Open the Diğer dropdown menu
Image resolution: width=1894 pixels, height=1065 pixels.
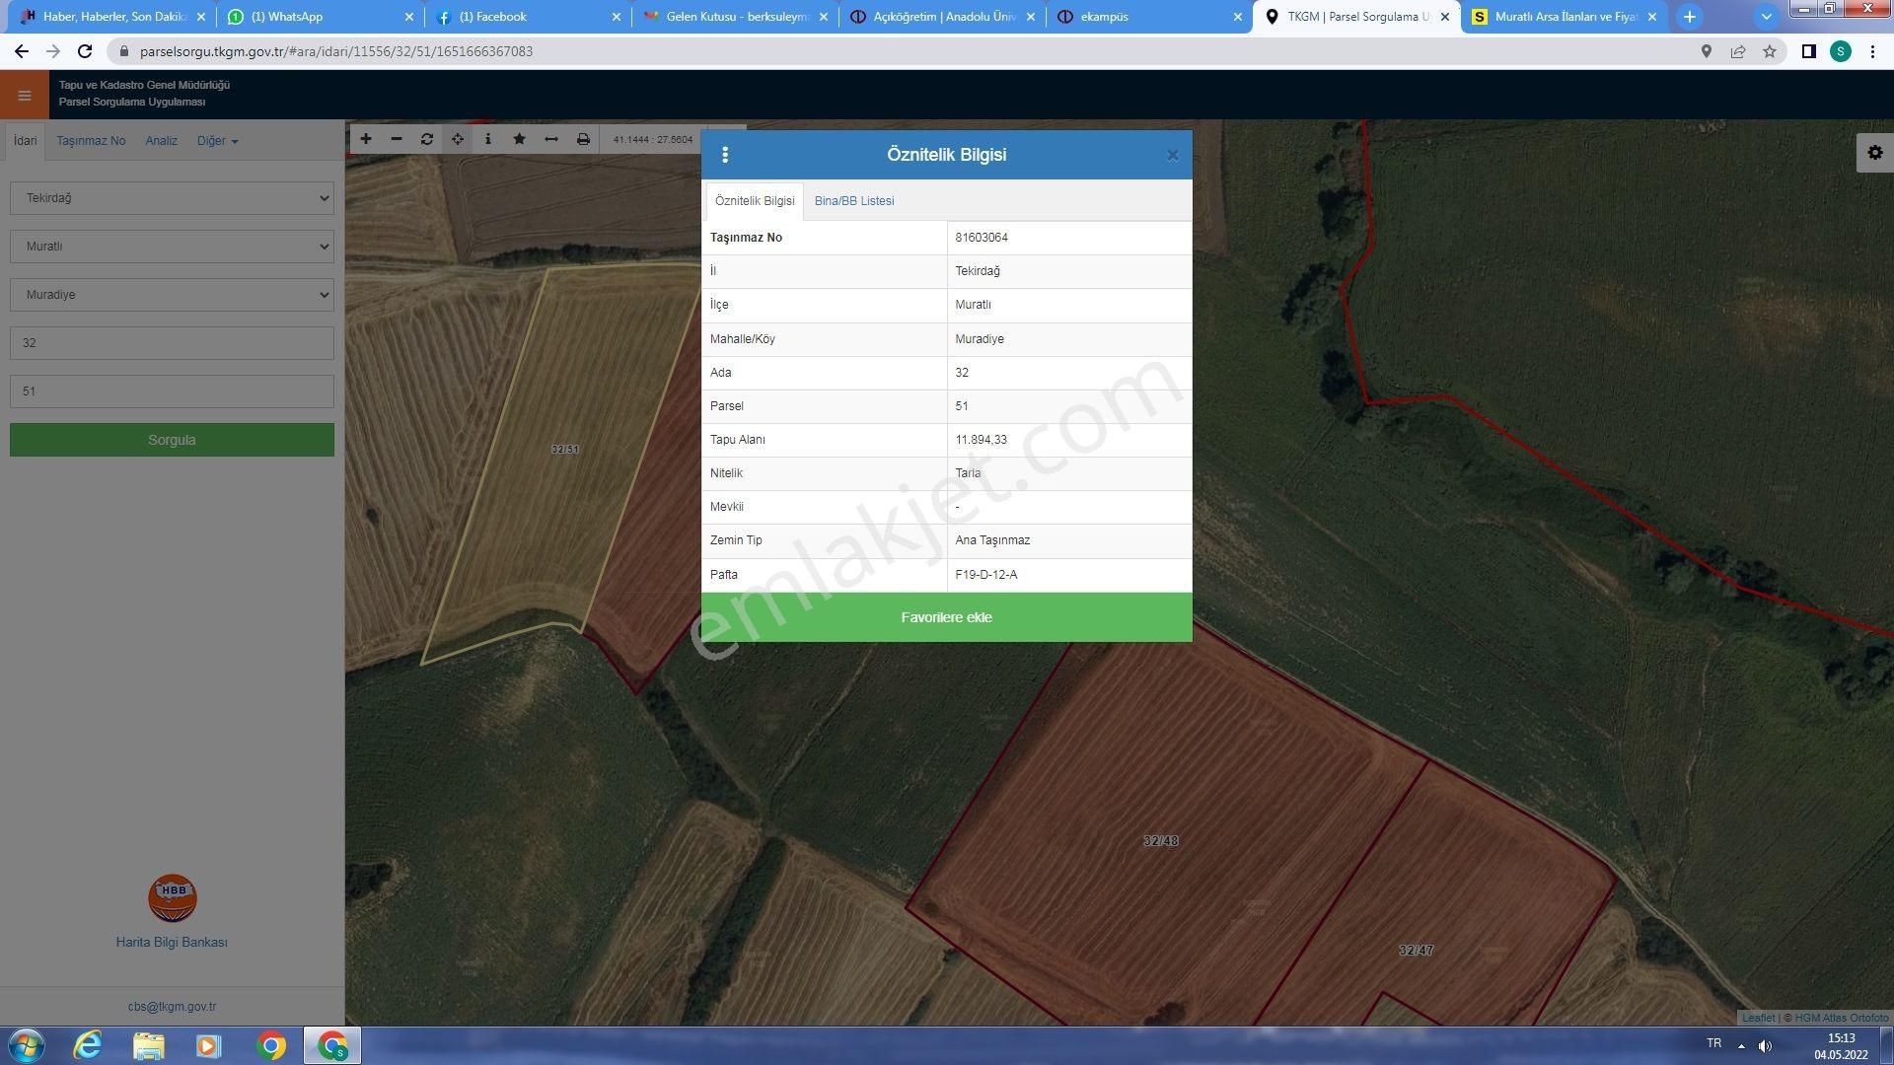coord(217,141)
